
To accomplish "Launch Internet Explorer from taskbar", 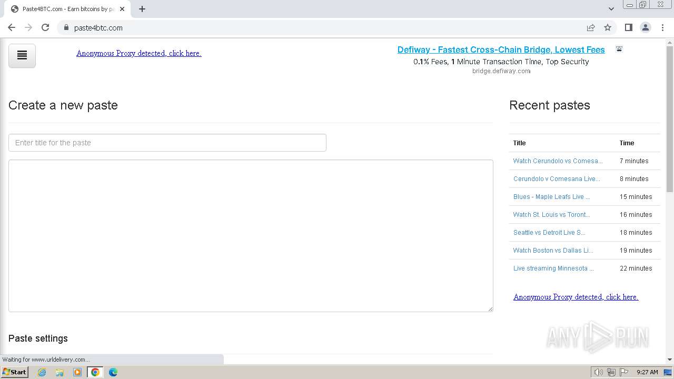I will (x=42, y=372).
